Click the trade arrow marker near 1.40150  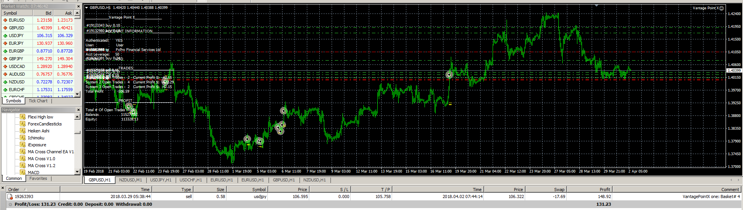(x=449, y=75)
